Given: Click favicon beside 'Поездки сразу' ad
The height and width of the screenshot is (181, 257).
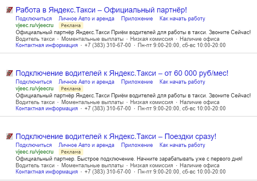Looking at the screenshot, I should pos(10,136).
